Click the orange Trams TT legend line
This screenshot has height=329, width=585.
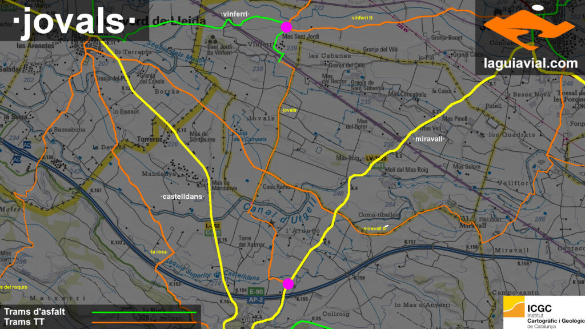tap(144, 322)
